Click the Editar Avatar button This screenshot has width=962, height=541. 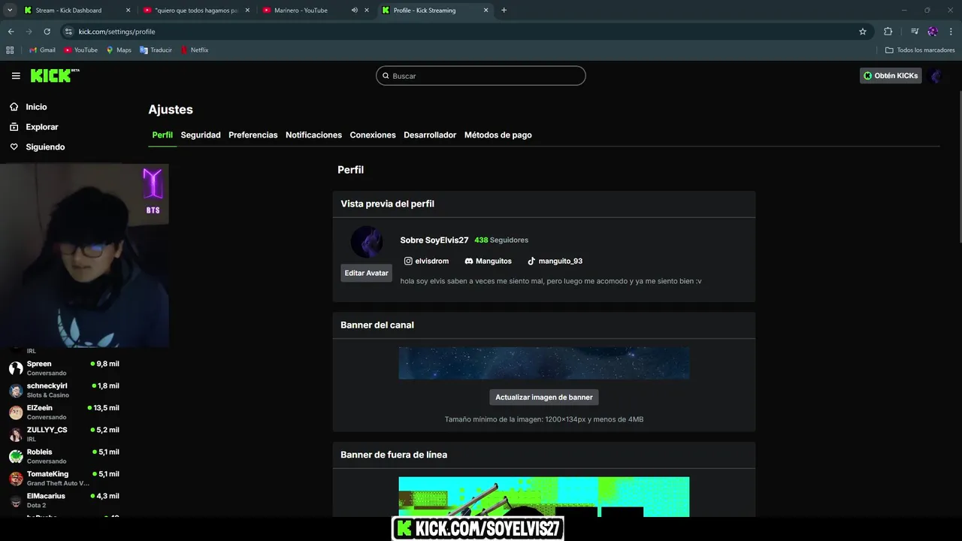coord(367,273)
